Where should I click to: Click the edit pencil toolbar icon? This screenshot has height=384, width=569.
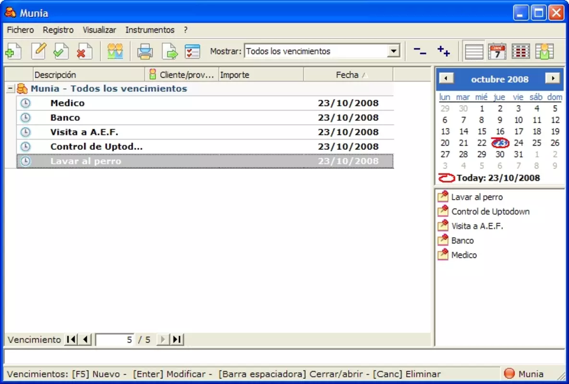pos(38,51)
